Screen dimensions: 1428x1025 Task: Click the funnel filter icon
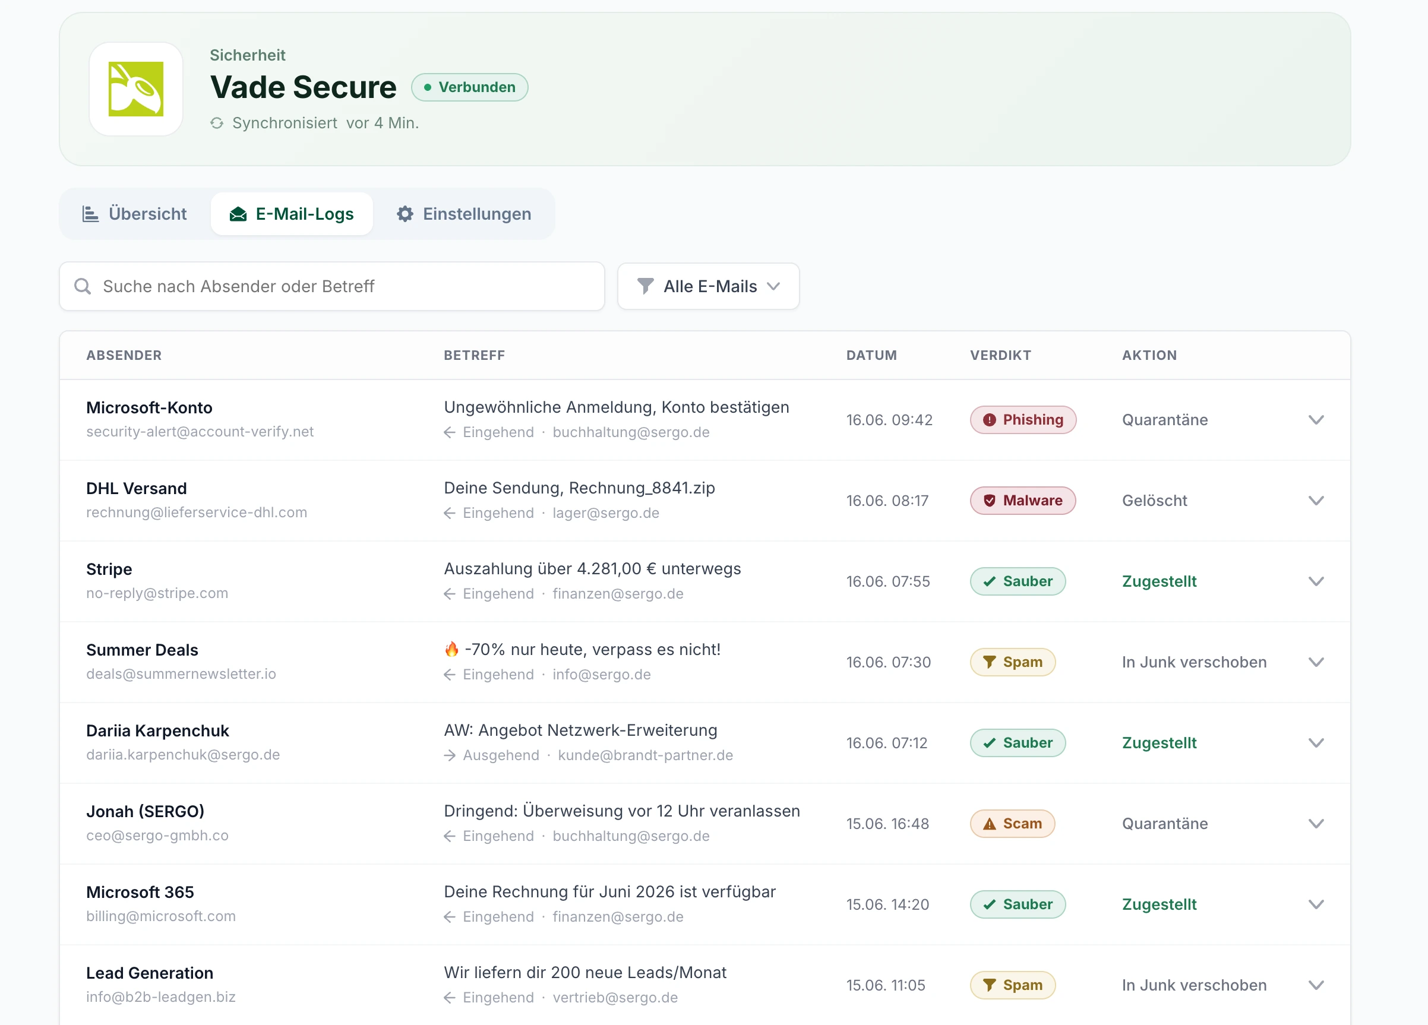[x=645, y=286]
